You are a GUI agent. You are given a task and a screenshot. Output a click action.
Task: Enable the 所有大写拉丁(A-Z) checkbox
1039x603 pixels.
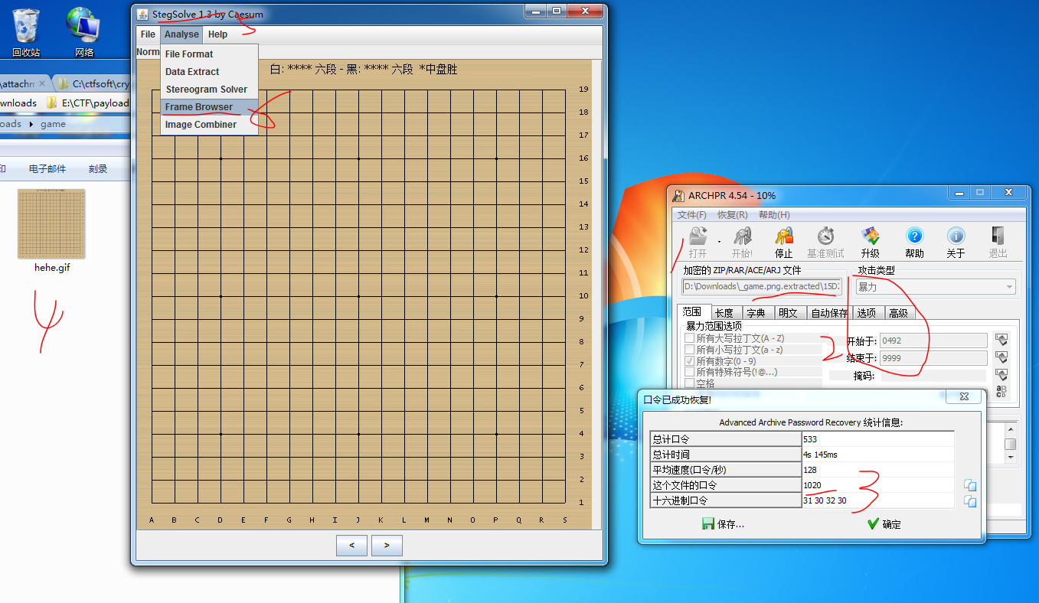pos(688,338)
